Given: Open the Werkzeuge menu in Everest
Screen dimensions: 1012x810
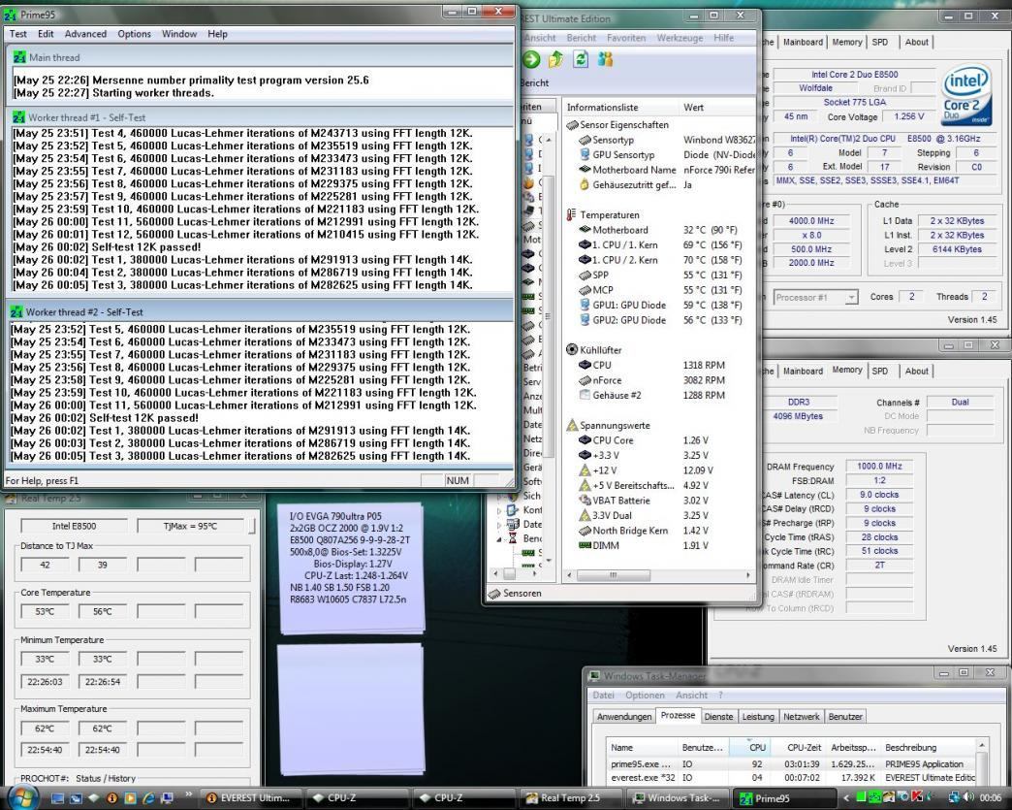Looking at the screenshot, I should 680,38.
